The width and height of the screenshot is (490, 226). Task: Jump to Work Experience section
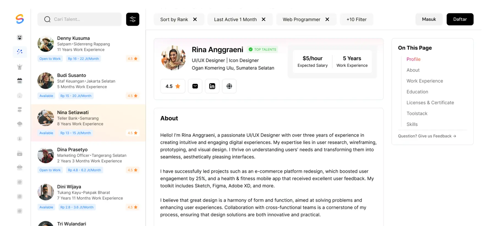[425, 81]
